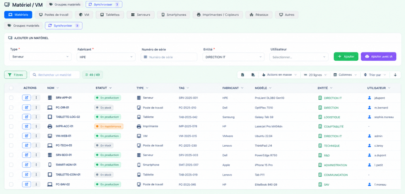Open three-dot actions menu for PC-DIR-01
405x194 pixels.
pos(36,107)
